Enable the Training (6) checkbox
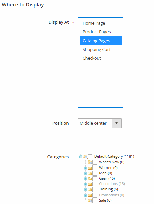This screenshot has height=204, width=154. point(95,189)
